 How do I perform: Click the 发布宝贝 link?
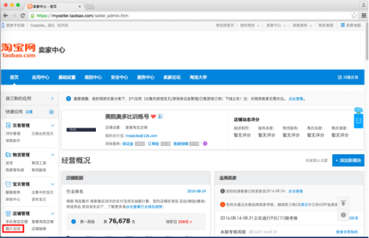tap(39, 199)
